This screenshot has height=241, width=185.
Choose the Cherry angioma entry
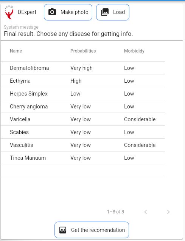click(x=83, y=107)
